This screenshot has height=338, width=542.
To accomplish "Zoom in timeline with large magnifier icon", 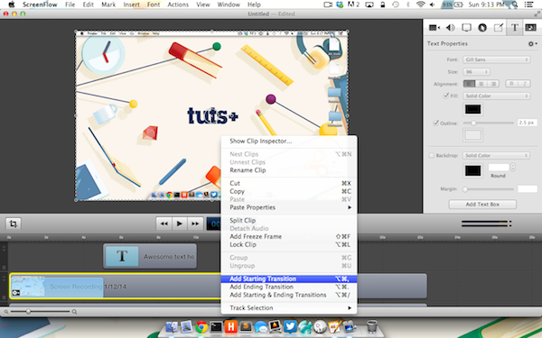I will click(x=74, y=312).
